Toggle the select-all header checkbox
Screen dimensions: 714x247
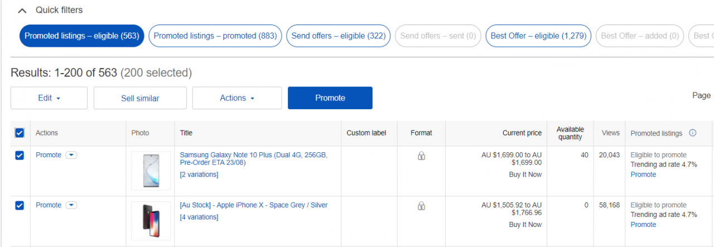[20, 133]
